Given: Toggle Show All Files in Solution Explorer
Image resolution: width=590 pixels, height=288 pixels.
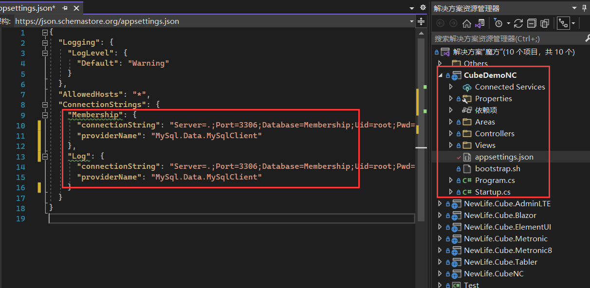Looking at the screenshot, I should pyautogui.click(x=545, y=23).
